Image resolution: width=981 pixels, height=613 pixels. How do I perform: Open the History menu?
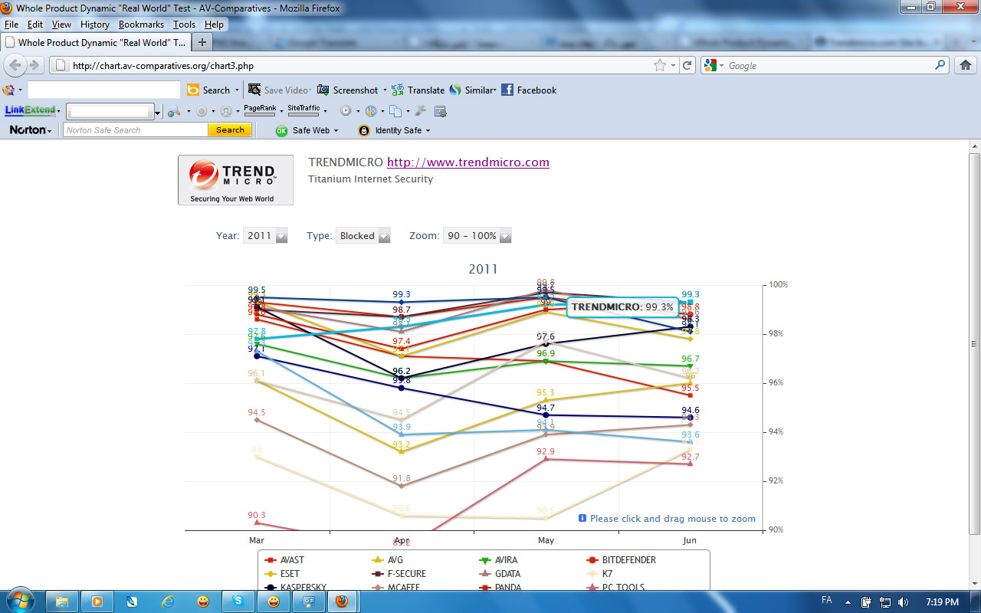click(95, 25)
